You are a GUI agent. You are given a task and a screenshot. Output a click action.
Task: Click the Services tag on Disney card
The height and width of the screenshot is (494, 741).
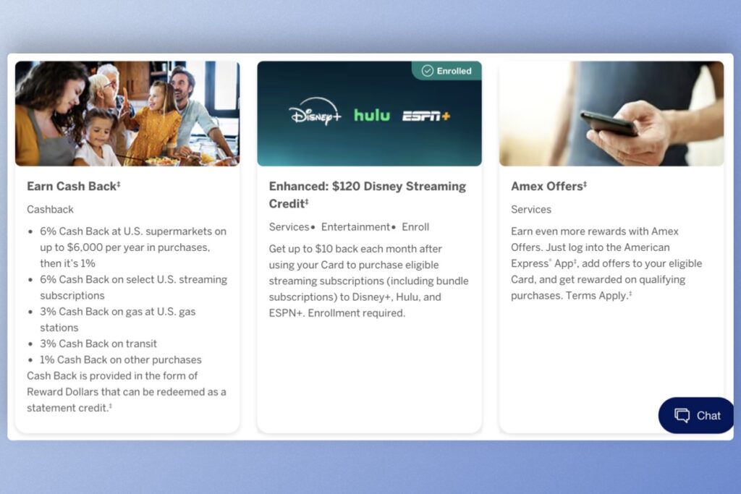pyautogui.click(x=289, y=226)
